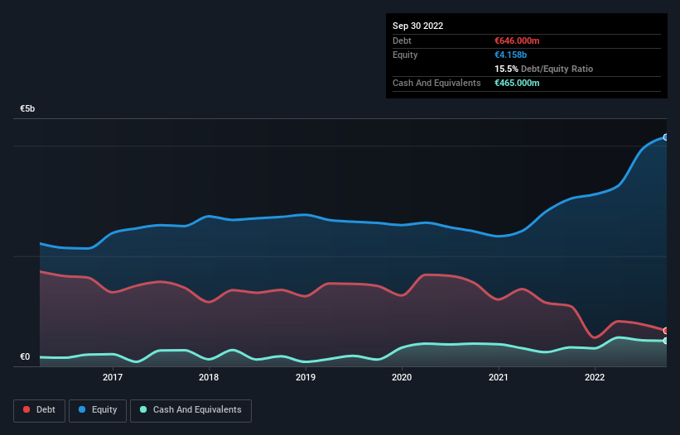Click the 2022 x-axis label

595,377
